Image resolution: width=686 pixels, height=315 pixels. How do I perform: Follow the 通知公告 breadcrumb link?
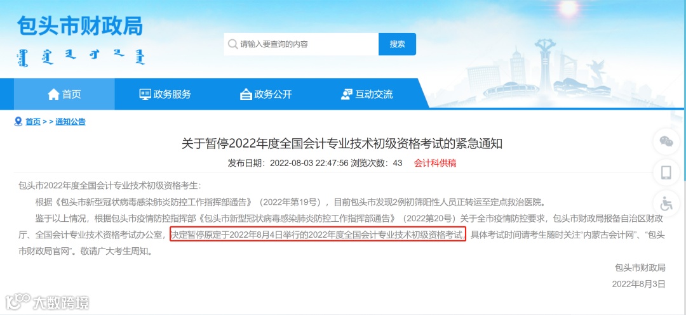71,122
